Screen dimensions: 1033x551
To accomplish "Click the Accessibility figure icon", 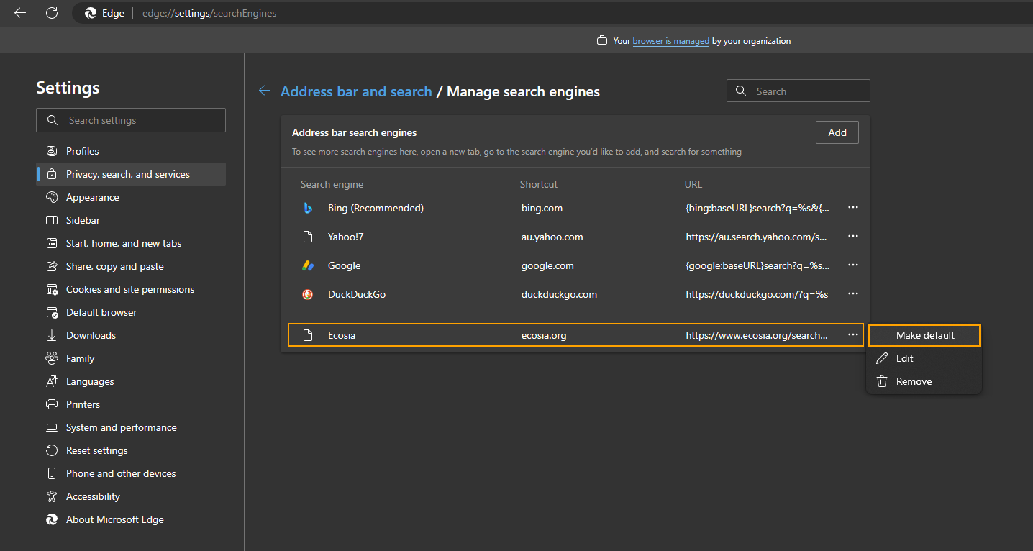I will click(x=52, y=496).
